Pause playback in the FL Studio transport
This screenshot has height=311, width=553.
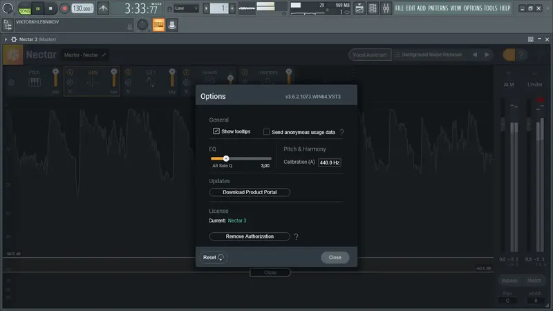pyautogui.click(x=38, y=8)
